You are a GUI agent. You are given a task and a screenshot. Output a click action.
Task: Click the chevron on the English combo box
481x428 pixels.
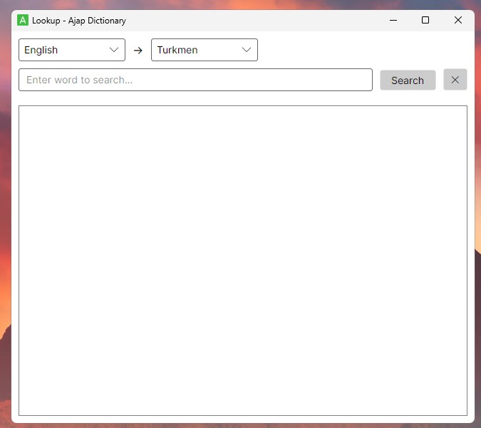[114, 50]
